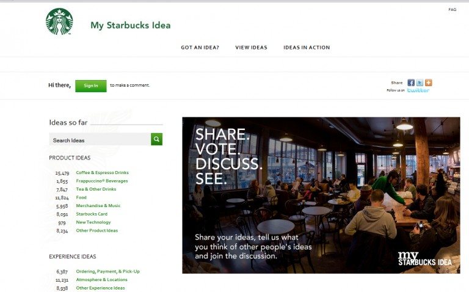Viewport: 469px width, 292px height.
Task: Browse Frappuccino Beverages ideas
Action: 102,181
